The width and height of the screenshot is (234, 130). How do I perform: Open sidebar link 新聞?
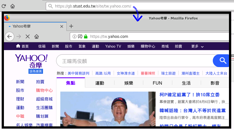[x=20, y=82]
